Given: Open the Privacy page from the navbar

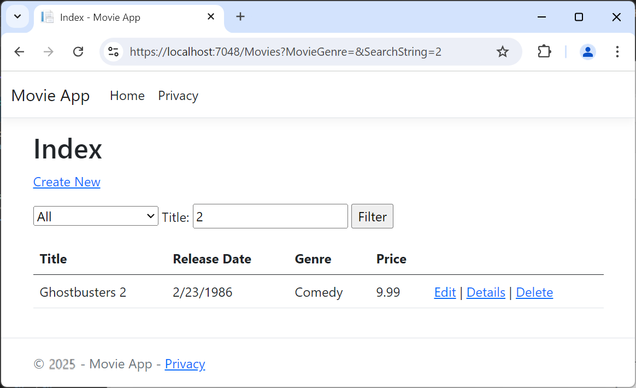Looking at the screenshot, I should (178, 96).
